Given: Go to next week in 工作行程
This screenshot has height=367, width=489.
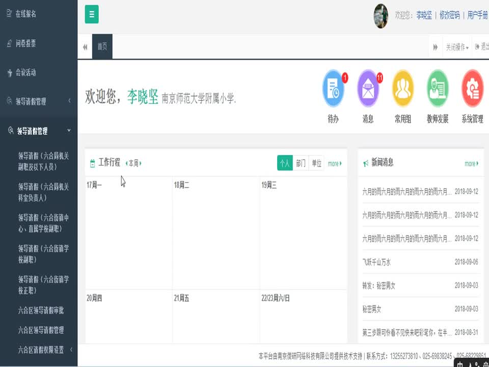Looking at the screenshot, I should pos(141,163).
